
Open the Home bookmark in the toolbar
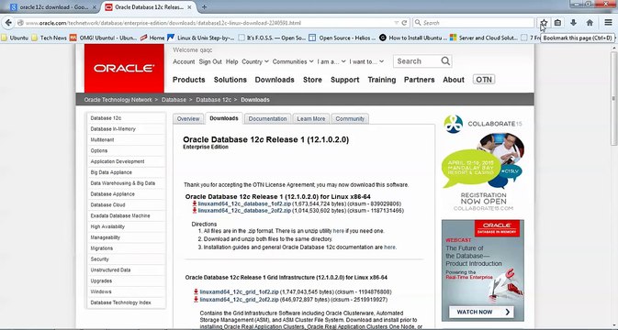tap(152, 38)
